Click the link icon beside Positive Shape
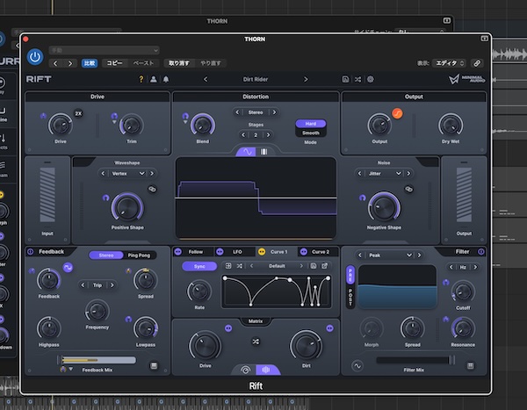This screenshot has height=410, width=527. 152,190
